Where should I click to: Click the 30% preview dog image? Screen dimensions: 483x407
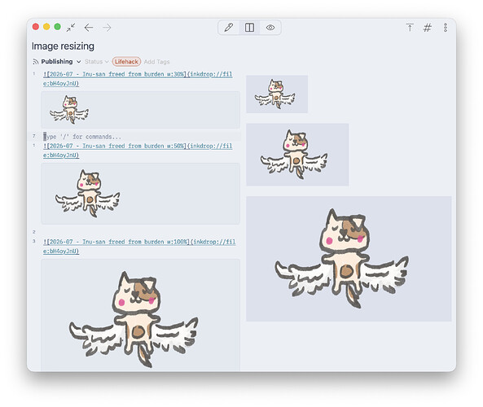point(277,94)
